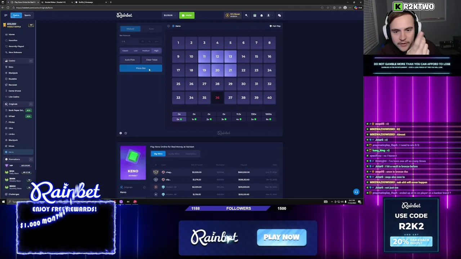The height and width of the screenshot is (259, 461).
Task: Click the Place Bet button
Action: pyautogui.click(x=141, y=68)
